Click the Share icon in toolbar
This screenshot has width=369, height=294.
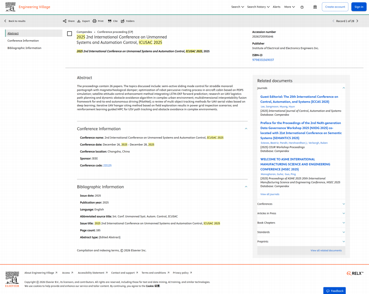tap(65, 21)
